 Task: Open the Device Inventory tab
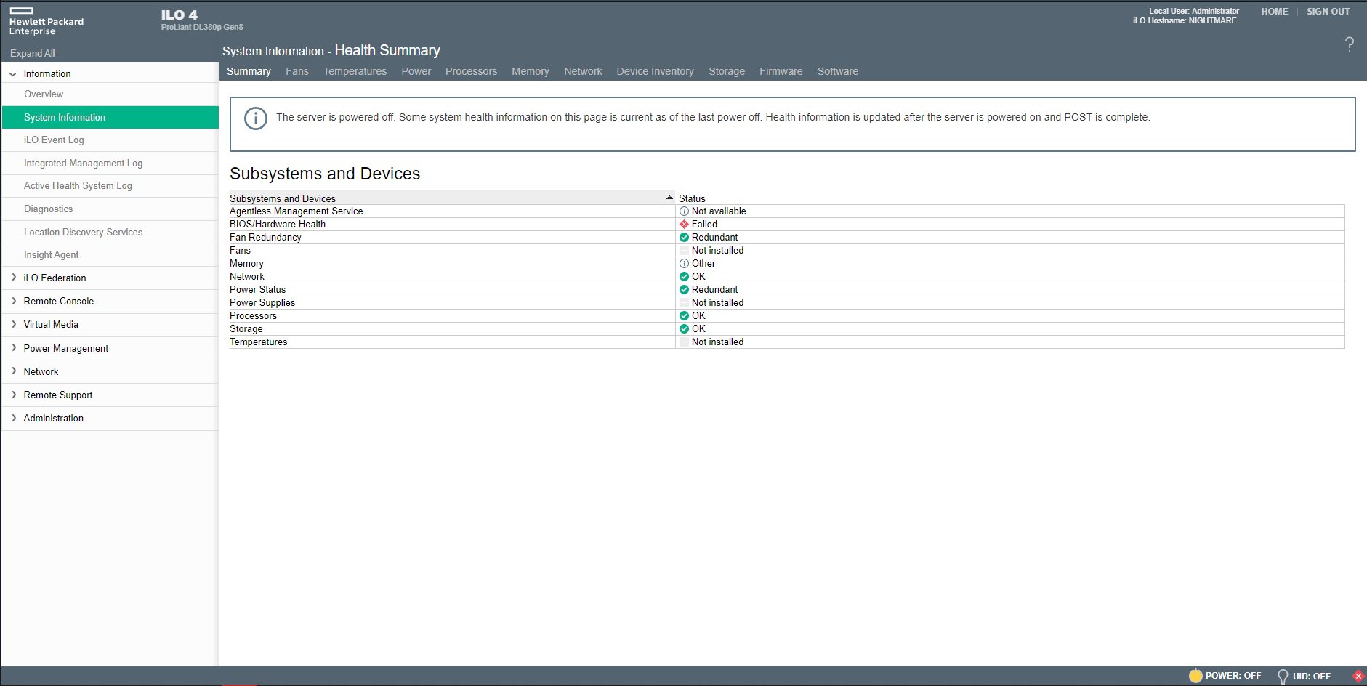pyautogui.click(x=656, y=71)
